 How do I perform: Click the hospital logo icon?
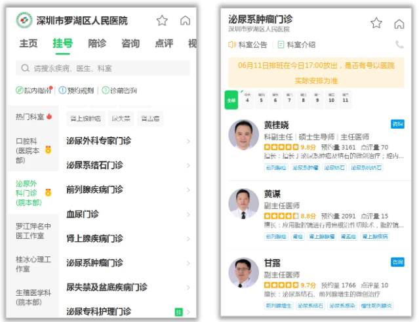(24, 21)
